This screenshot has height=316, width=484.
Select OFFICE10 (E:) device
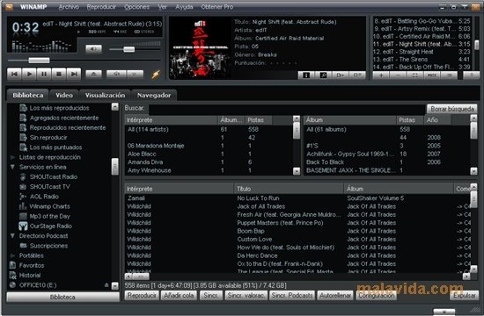38,285
